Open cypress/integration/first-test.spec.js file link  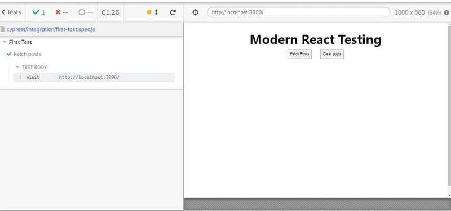tap(51, 29)
